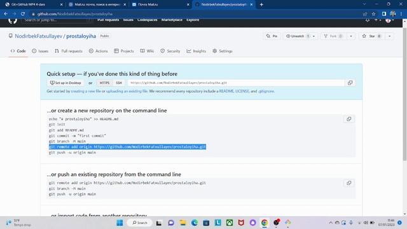Open Chrome profile avatar
The image size is (407, 229).
click(393, 14)
